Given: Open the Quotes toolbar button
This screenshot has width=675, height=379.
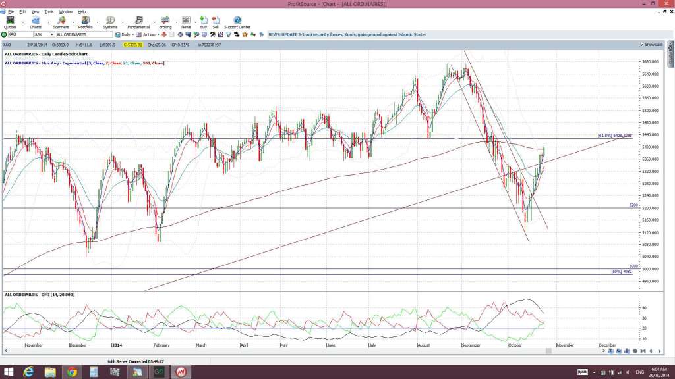Looking at the screenshot, I should pos(10,22).
